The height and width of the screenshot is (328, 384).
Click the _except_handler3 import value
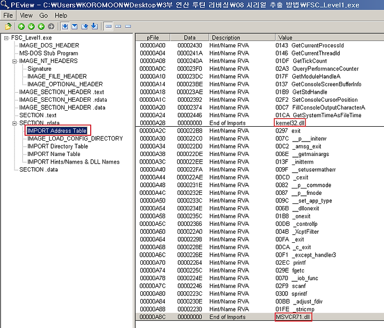[306, 255]
